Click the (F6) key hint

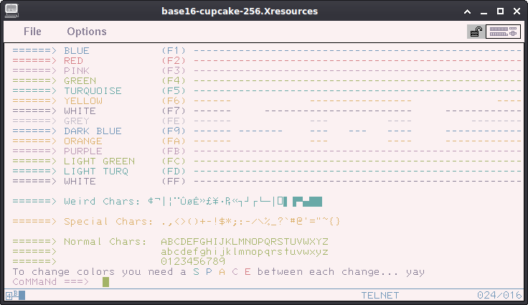click(x=174, y=100)
